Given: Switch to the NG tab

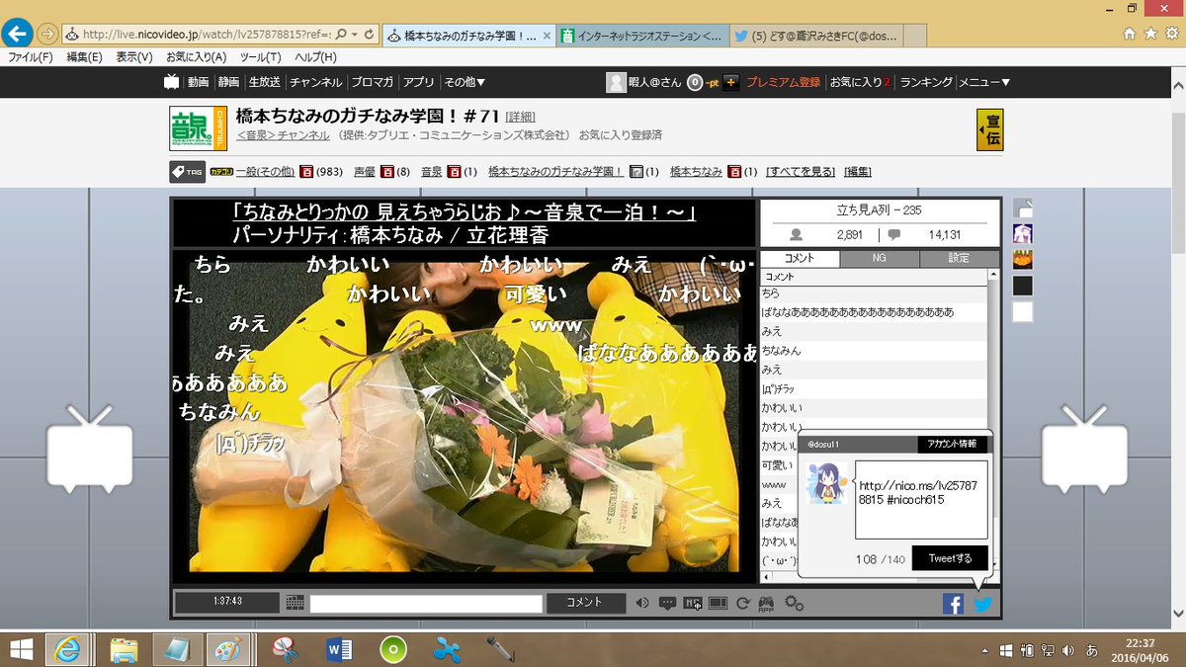Looking at the screenshot, I should (x=880, y=258).
